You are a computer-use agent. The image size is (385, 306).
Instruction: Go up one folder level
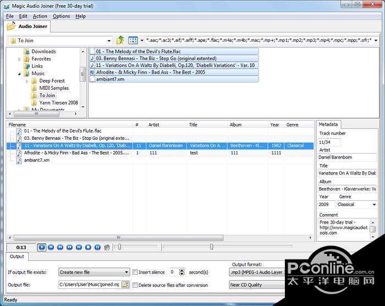(x=120, y=40)
